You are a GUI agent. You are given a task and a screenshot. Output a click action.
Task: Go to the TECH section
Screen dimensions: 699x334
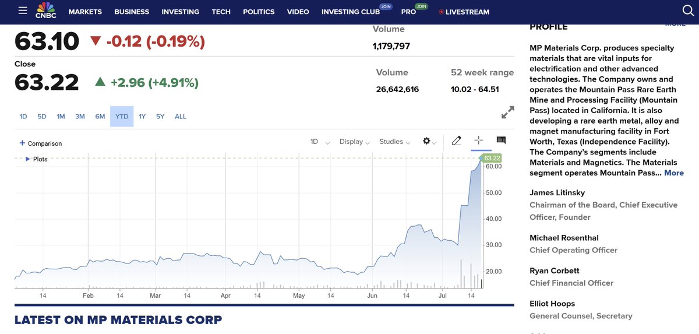(x=221, y=12)
